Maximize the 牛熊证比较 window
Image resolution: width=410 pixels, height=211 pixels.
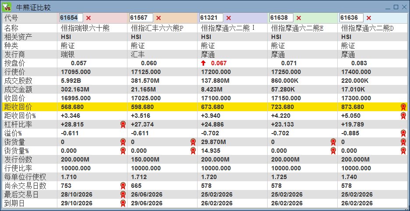tap(396, 7)
